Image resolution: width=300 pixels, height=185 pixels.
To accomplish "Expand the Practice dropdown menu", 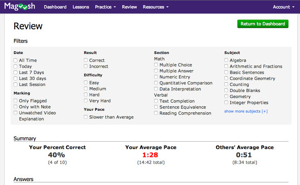I will (x=105, y=7).
